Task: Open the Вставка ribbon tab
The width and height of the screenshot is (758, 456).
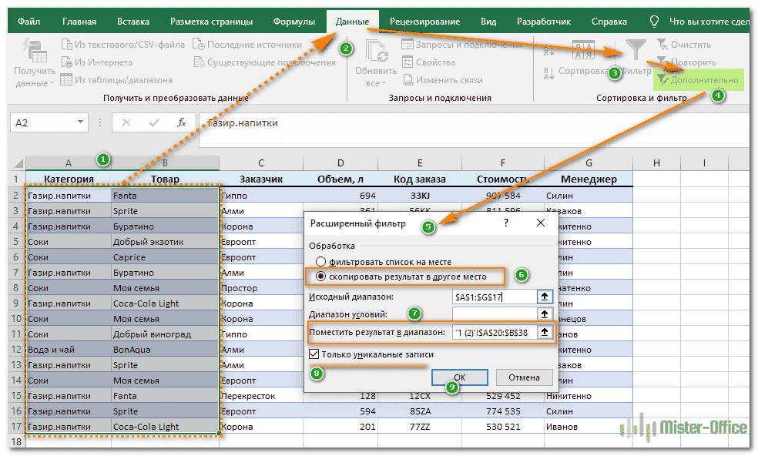Action: click(x=133, y=22)
